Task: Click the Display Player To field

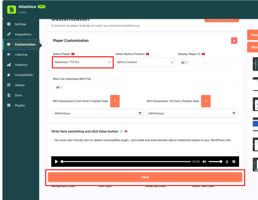Action: (x=208, y=62)
